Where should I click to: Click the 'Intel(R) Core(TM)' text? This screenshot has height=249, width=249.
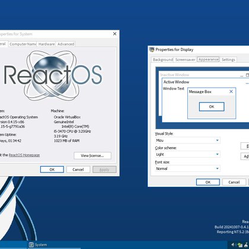pyautogui.click(x=75, y=126)
